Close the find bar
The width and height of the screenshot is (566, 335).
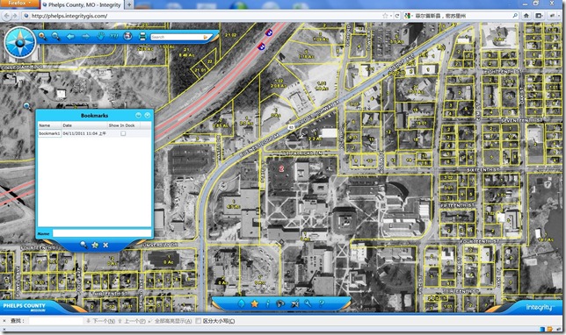[4, 321]
